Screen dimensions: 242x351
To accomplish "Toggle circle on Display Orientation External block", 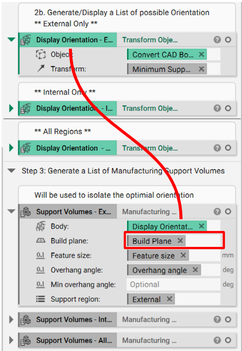I will coord(228,40).
